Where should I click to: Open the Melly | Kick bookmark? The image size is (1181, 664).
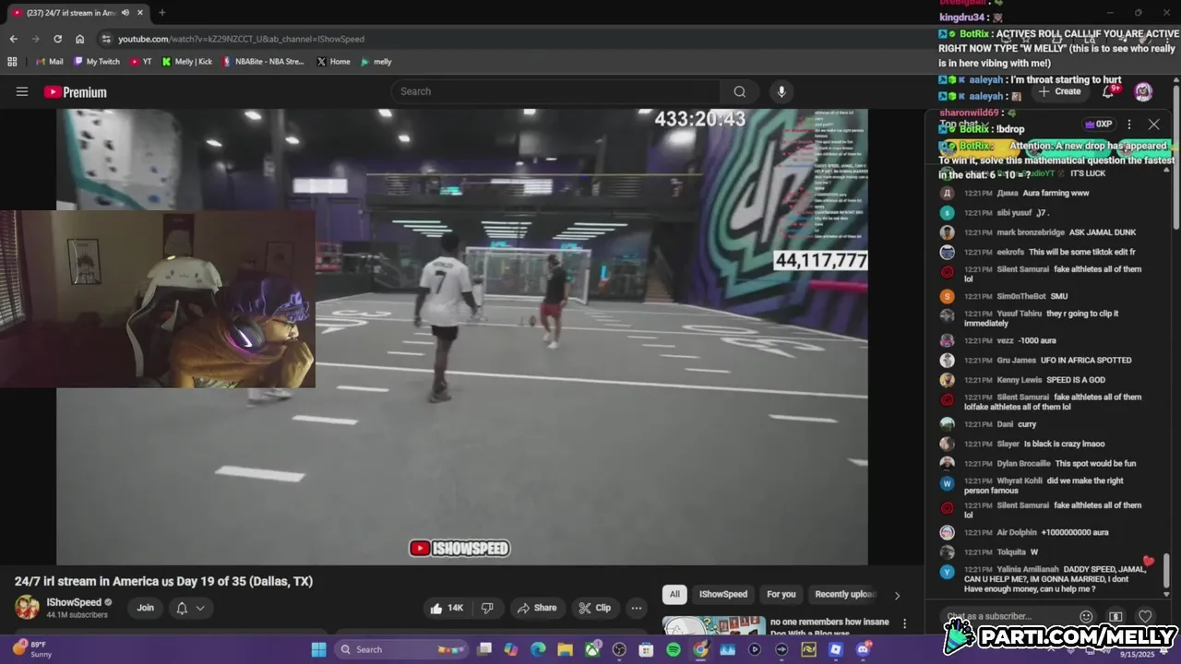[x=186, y=62]
